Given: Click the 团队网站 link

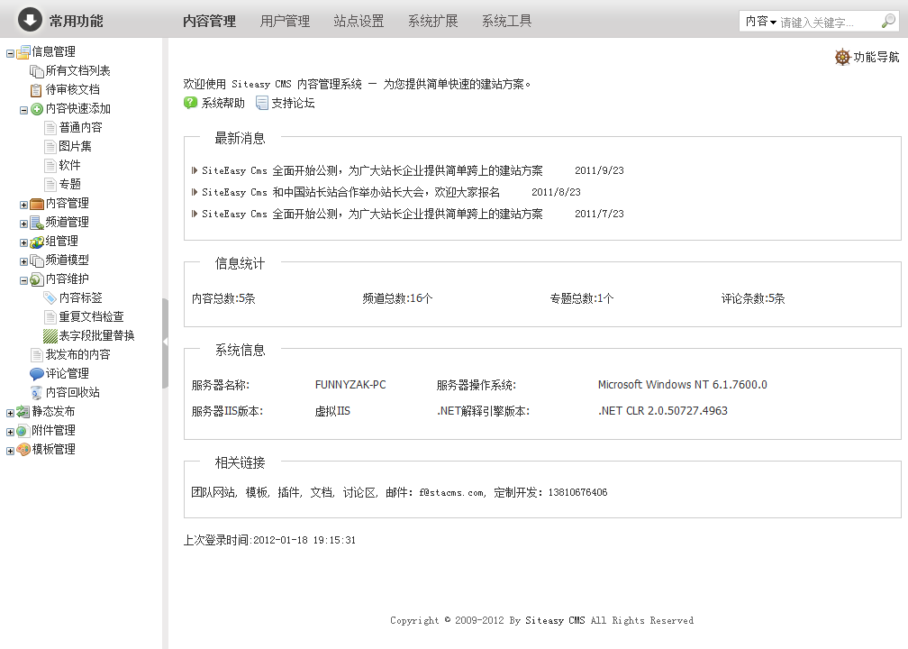Looking at the screenshot, I should pyautogui.click(x=213, y=492).
